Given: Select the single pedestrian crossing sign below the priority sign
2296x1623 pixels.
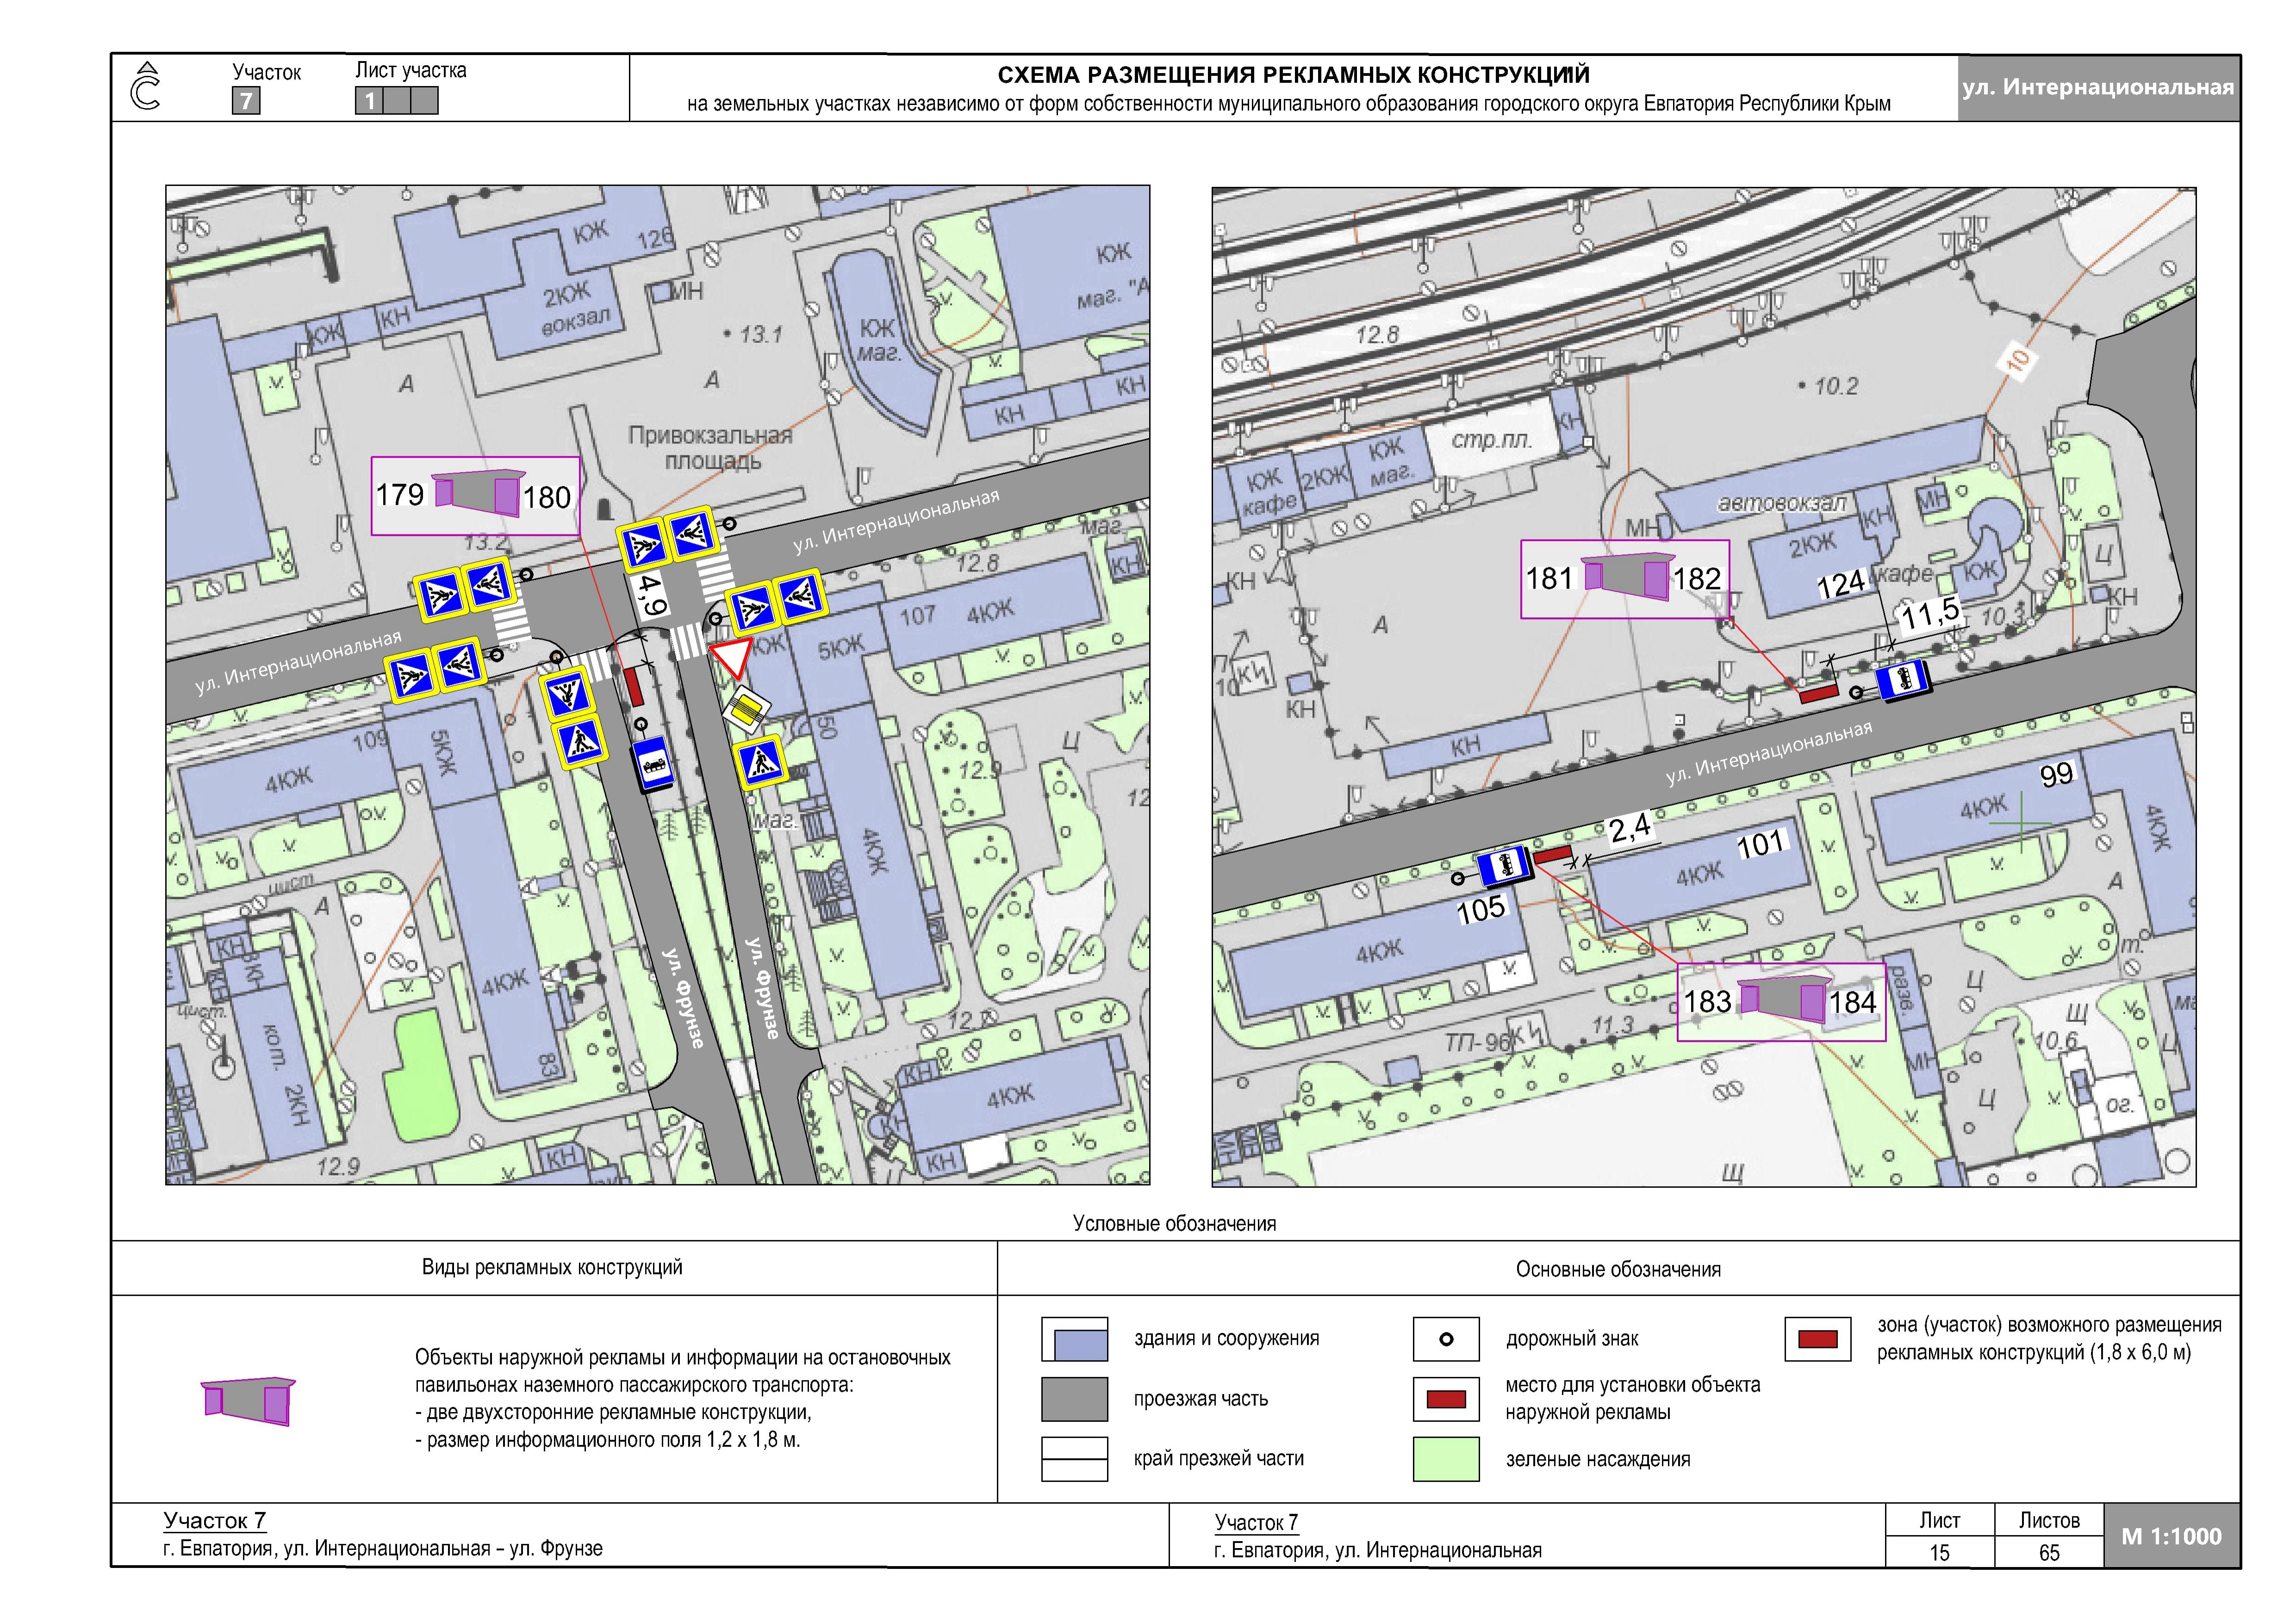Looking at the screenshot, I should (x=762, y=763).
